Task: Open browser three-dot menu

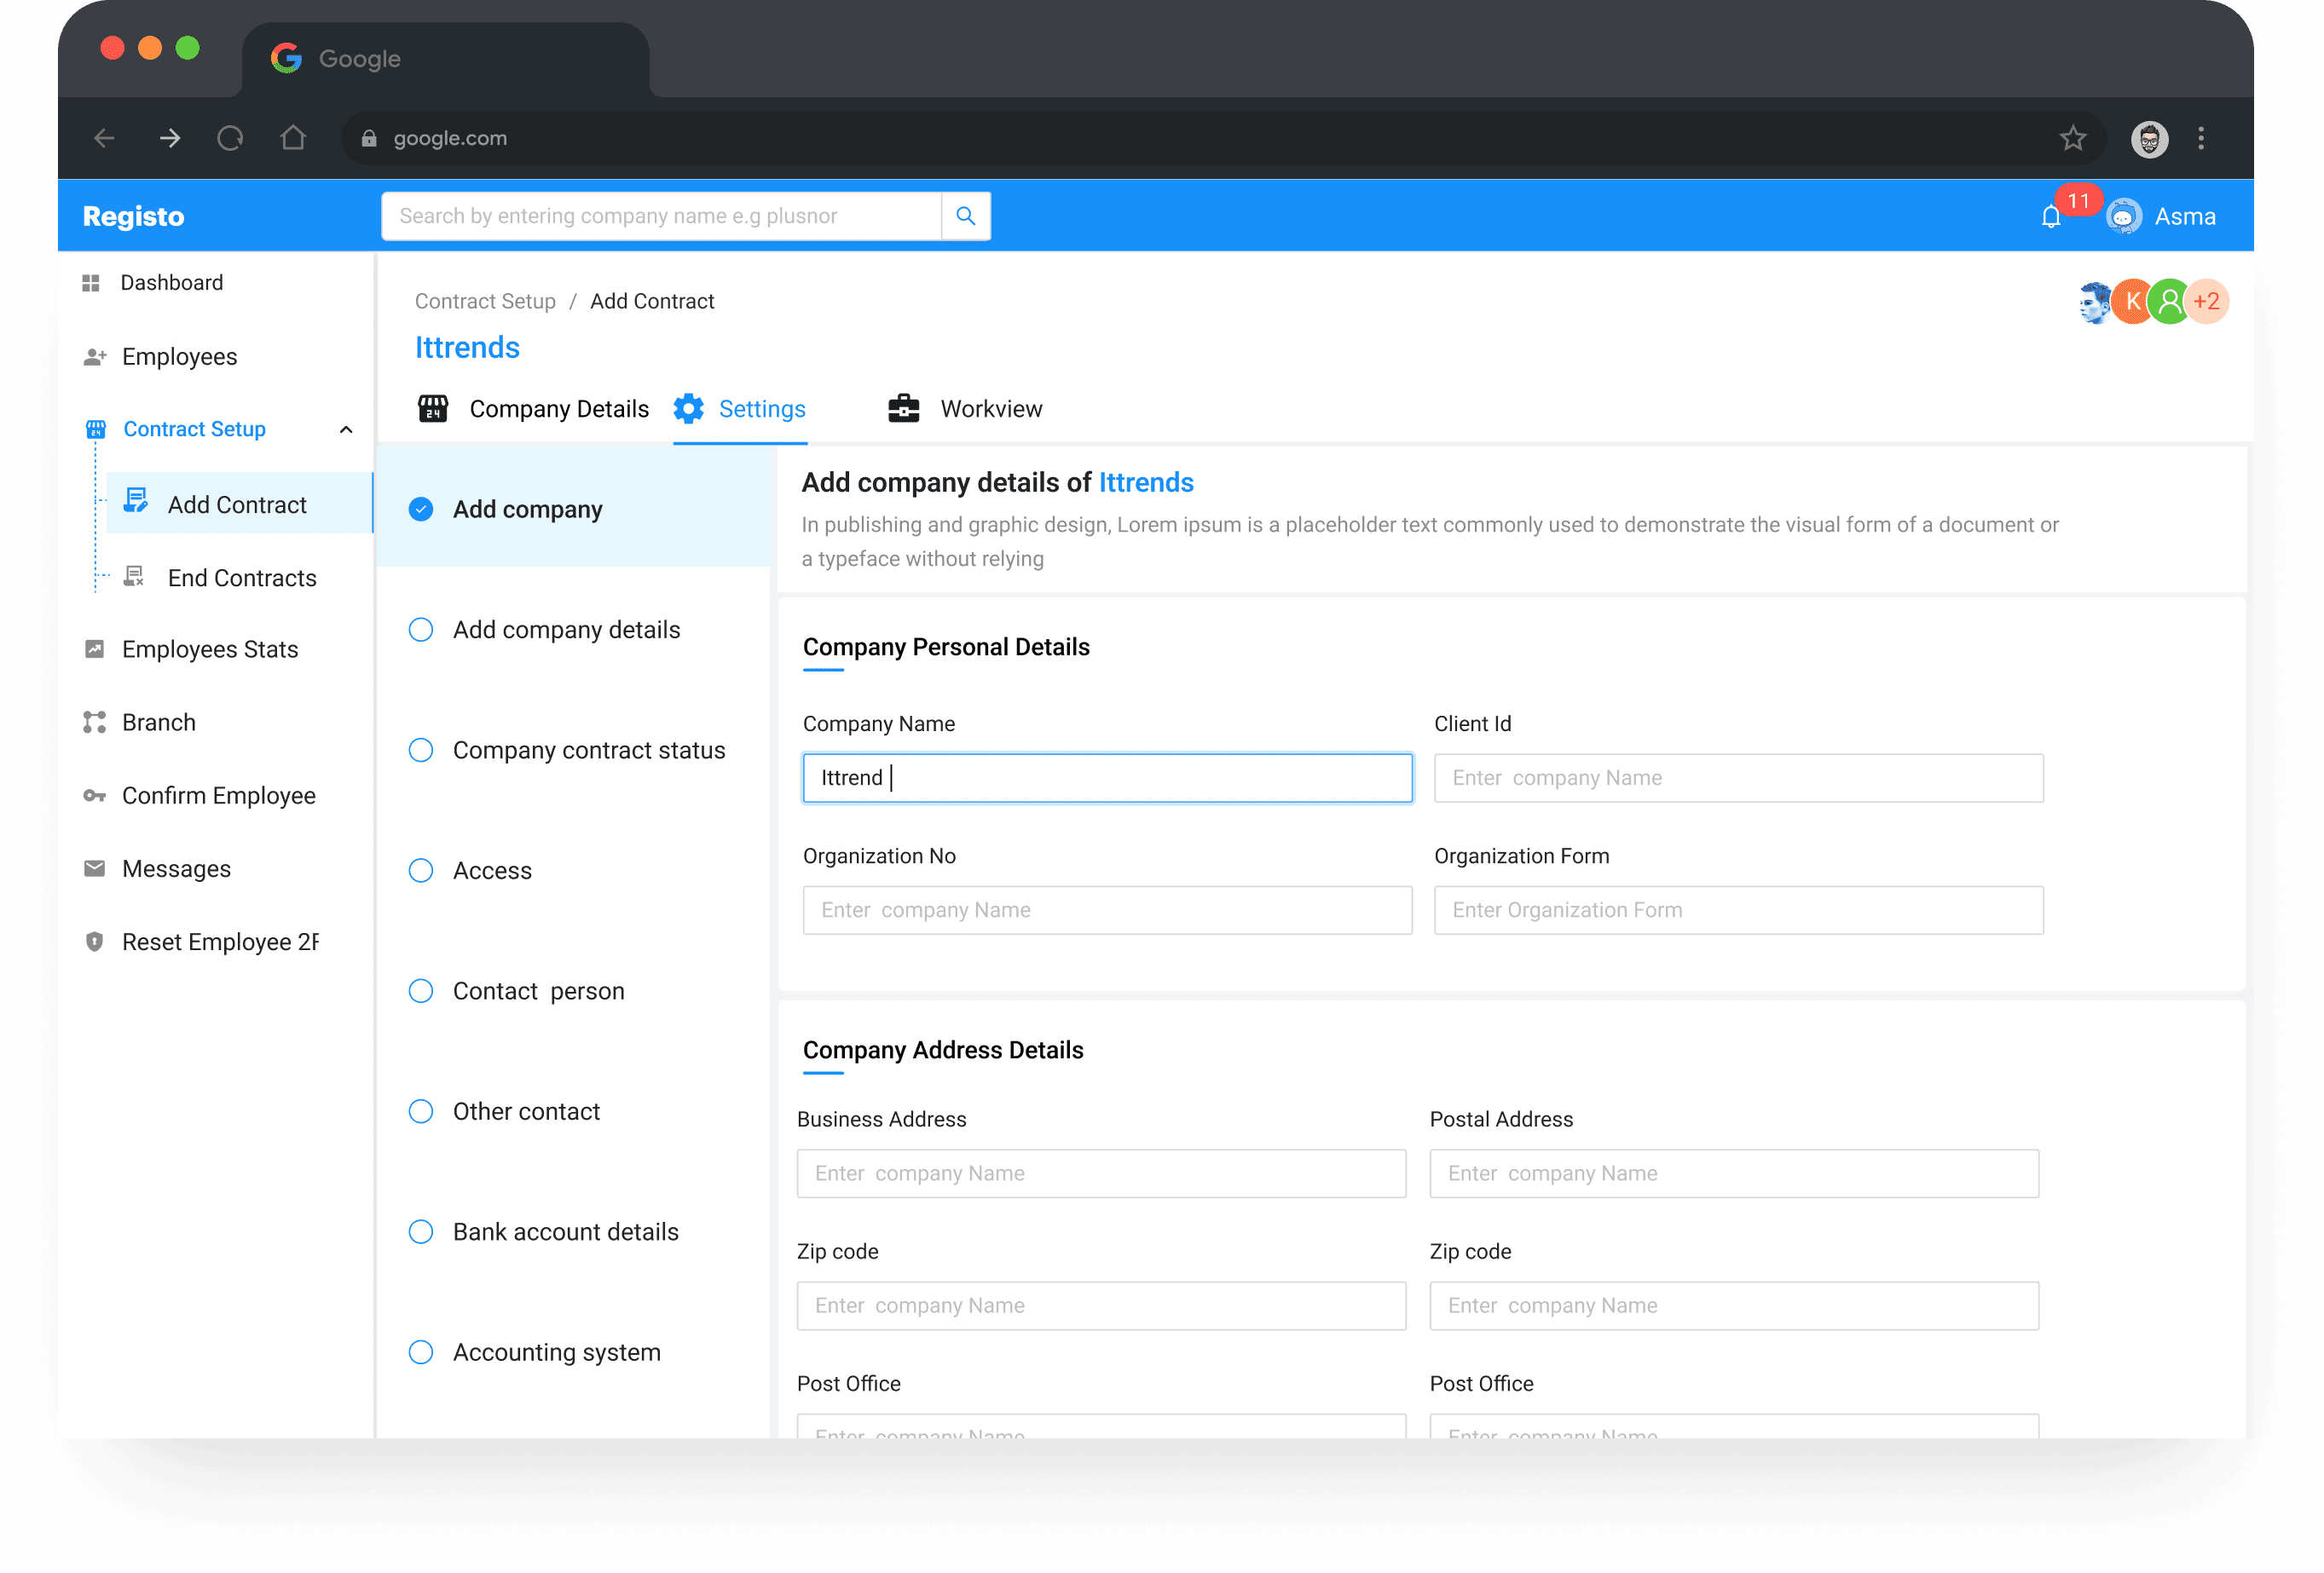Action: pos(2201,138)
